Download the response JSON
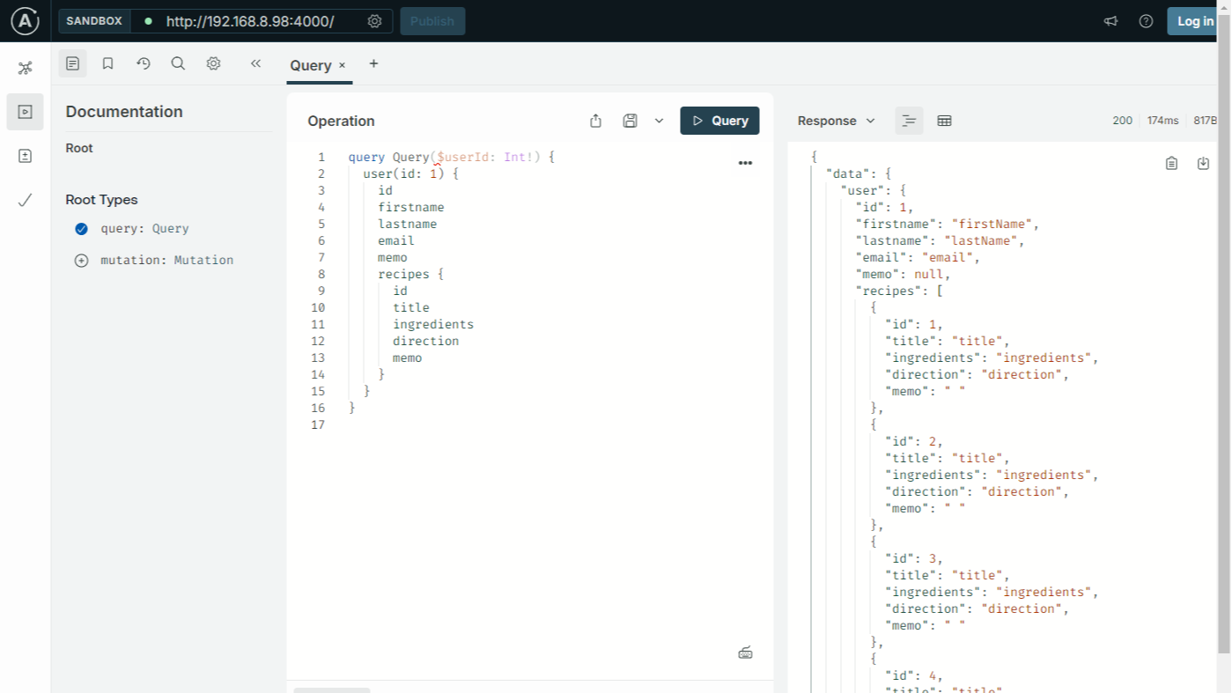Screen dimensions: 1232x693 coord(1203,163)
